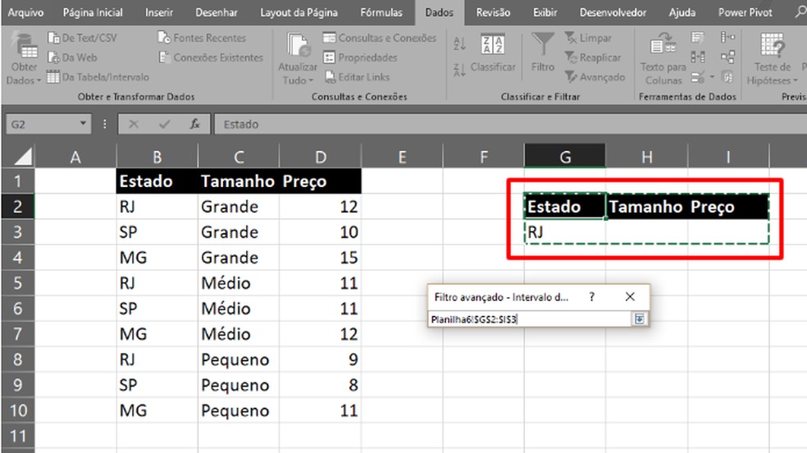This screenshot has height=453, width=807.
Task: Sort descending Z to A
Action: pyautogui.click(x=459, y=69)
